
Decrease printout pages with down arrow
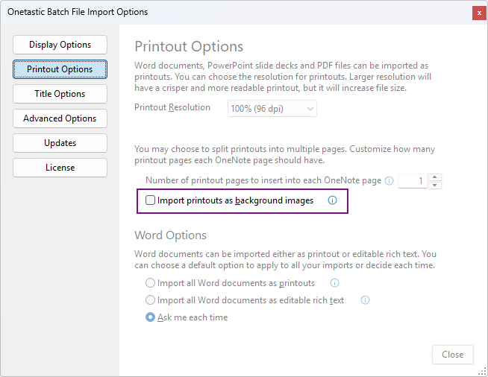435,186
